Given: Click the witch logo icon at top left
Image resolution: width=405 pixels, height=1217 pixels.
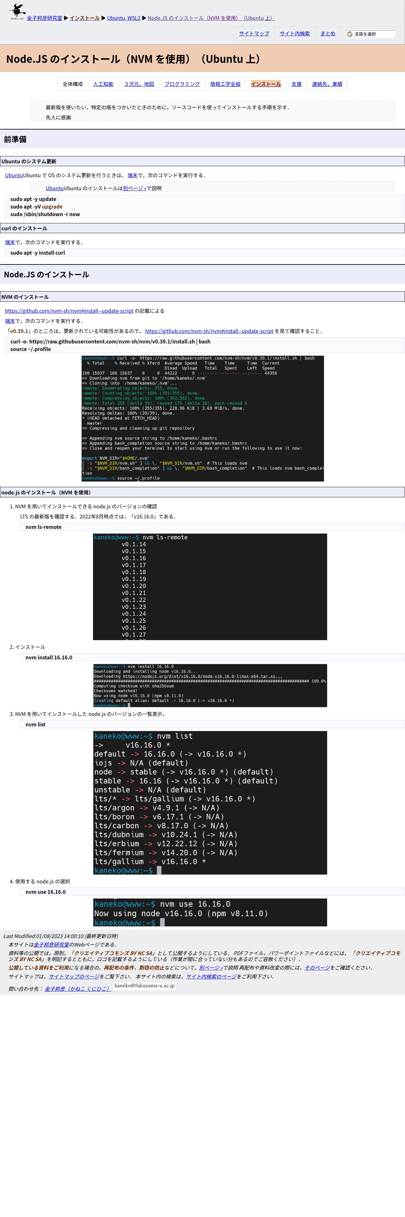Looking at the screenshot, I should 17,11.
